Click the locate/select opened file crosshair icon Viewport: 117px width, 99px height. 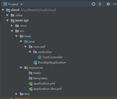93,4
